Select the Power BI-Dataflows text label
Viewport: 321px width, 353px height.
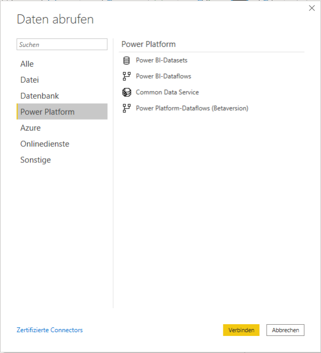[163, 76]
